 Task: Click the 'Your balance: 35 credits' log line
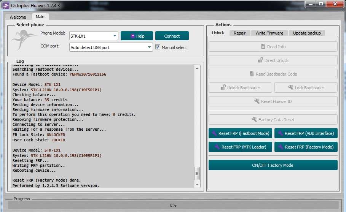(x=40, y=100)
